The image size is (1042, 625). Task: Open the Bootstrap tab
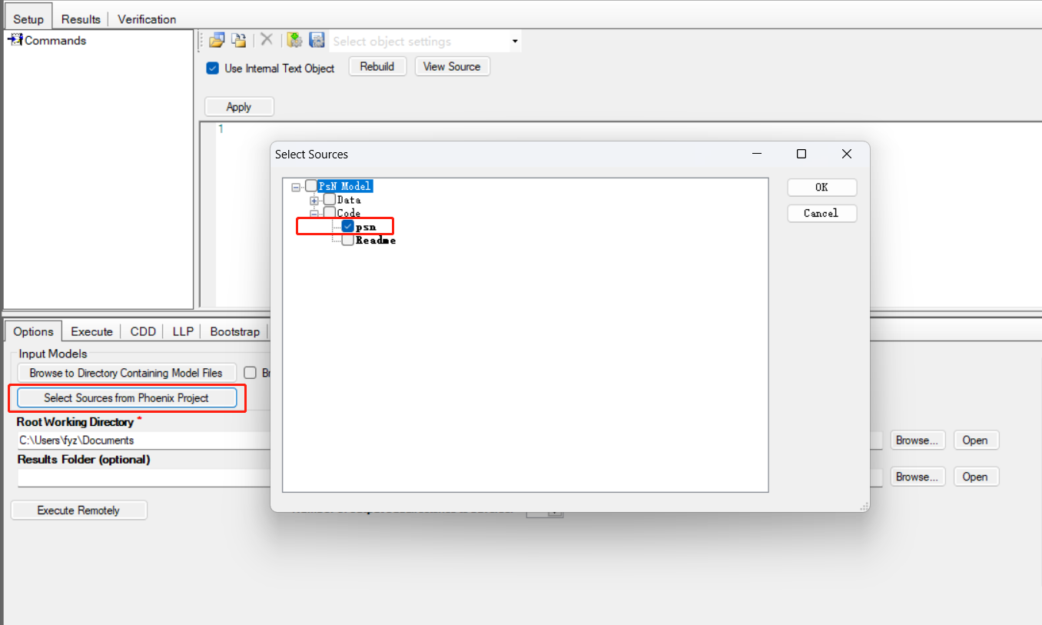point(234,331)
